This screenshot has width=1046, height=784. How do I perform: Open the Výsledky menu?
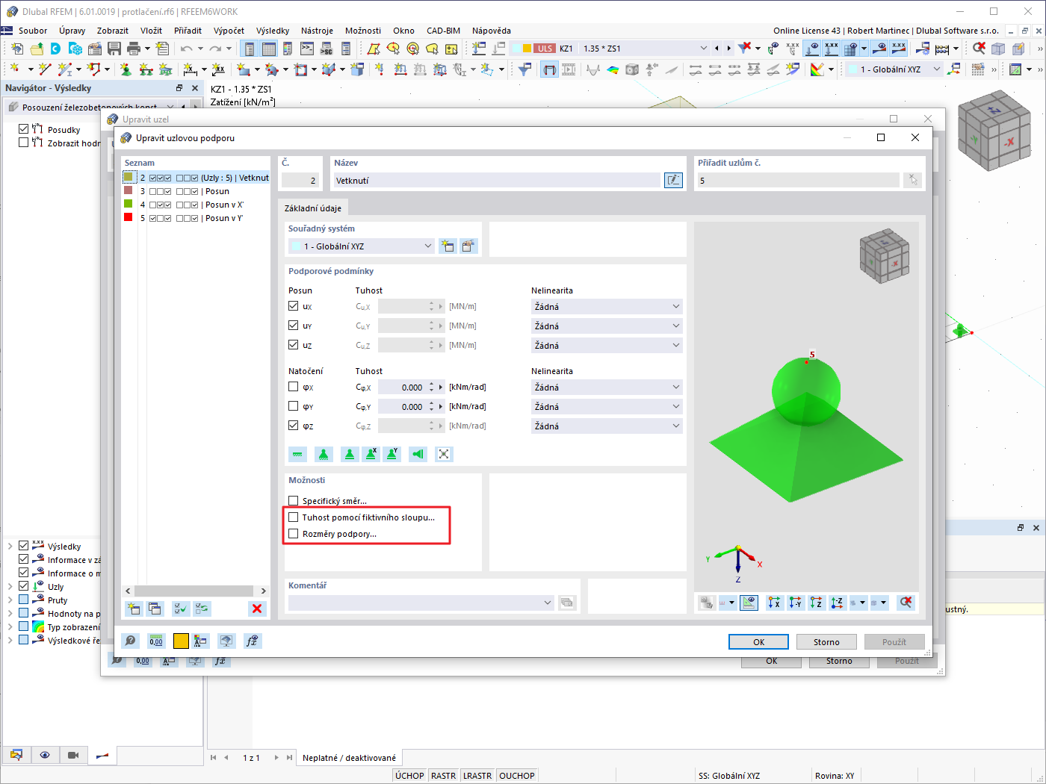point(273,31)
